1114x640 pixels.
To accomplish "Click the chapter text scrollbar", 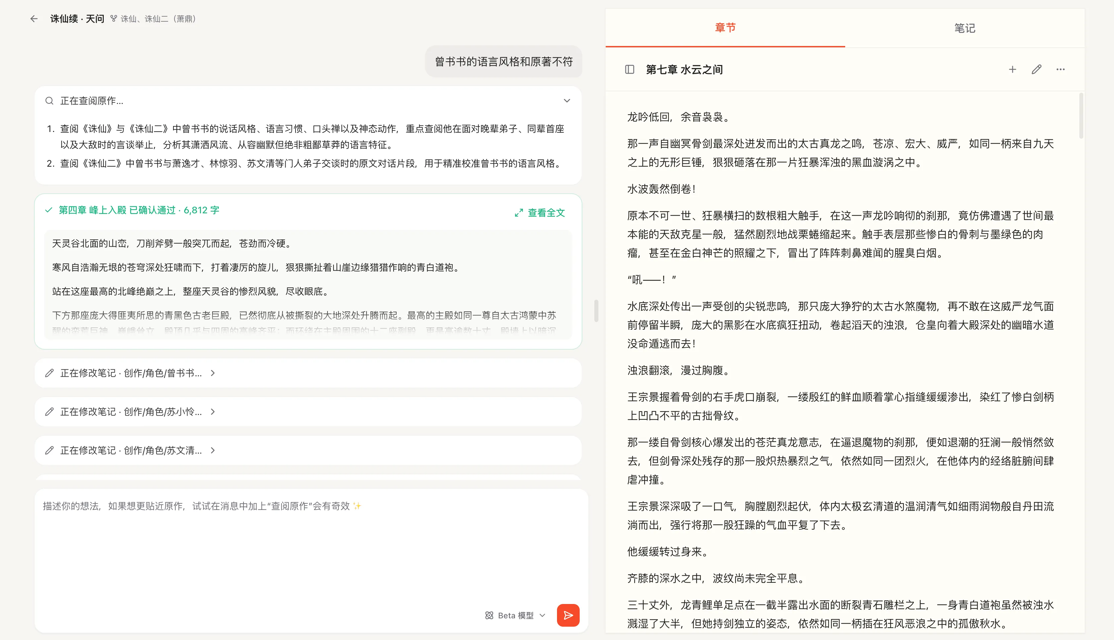I will click(1081, 116).
